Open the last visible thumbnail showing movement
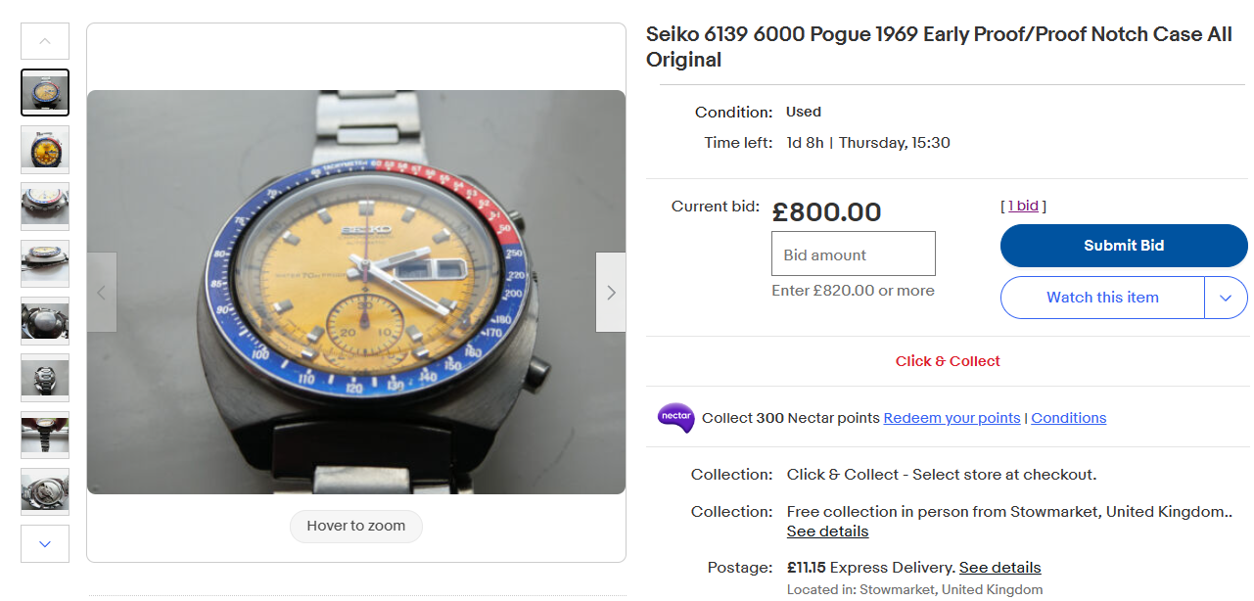This screenshot has width=1254, height=601. [45, 491]
